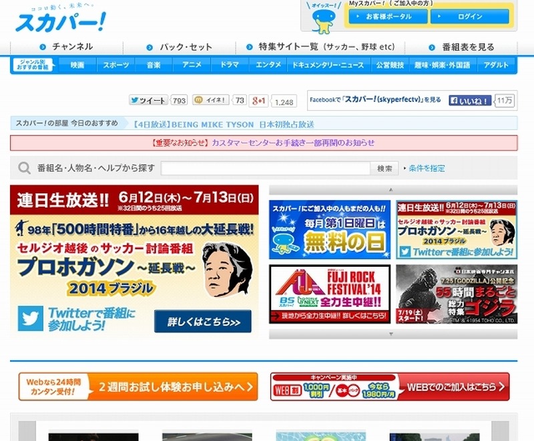Click the blue mascot character icon
Screen dimensions: 534x441
pos(322,19)
